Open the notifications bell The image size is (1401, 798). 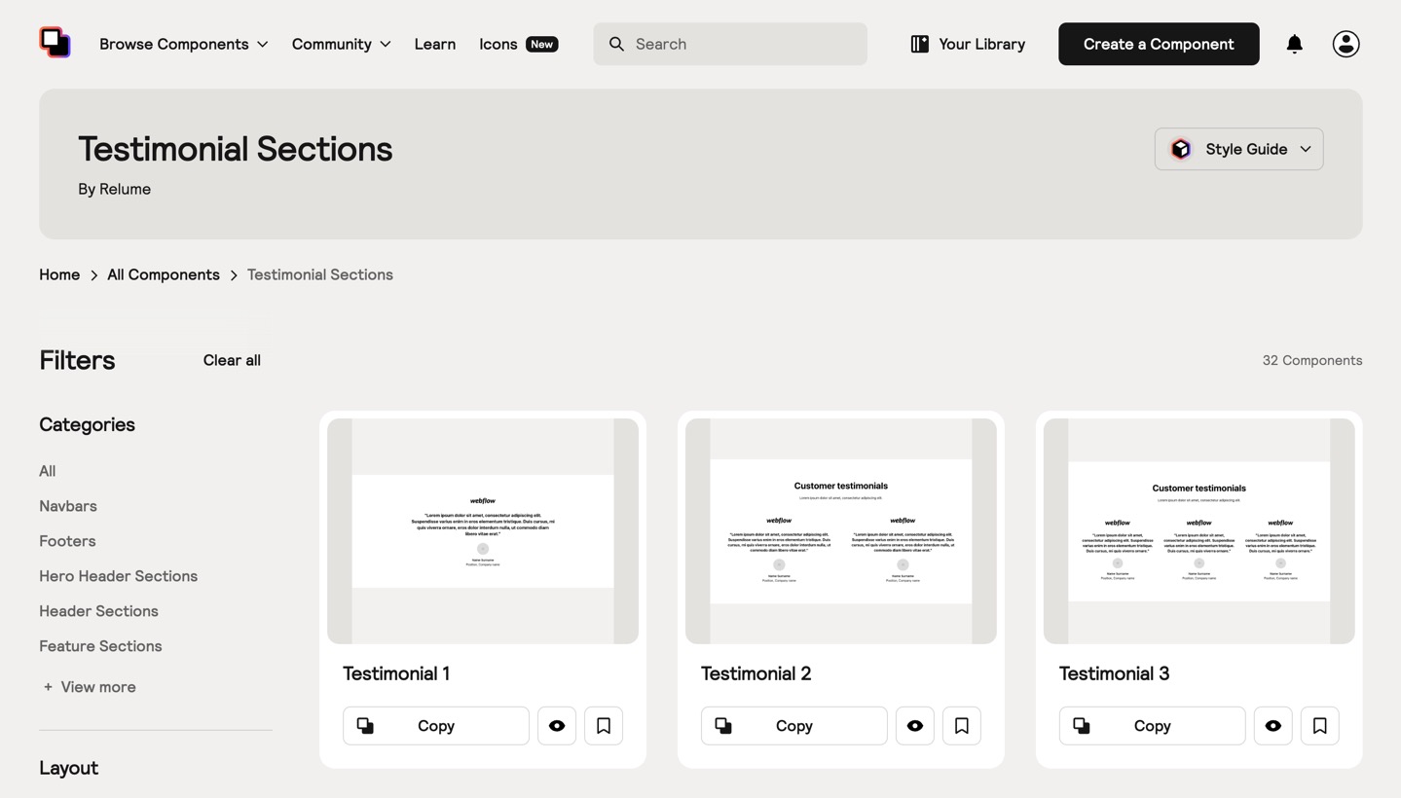1294,44
